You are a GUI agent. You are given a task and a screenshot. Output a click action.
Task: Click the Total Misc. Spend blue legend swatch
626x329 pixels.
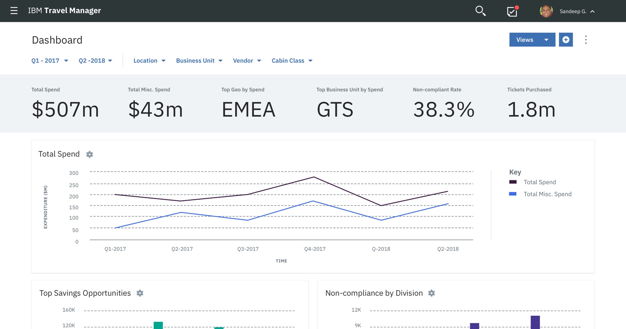tap(512, 194)
